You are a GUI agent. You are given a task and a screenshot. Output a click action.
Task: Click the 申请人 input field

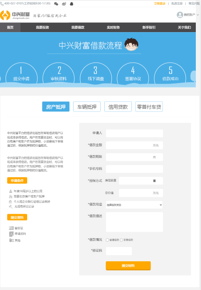coord(135,133)
